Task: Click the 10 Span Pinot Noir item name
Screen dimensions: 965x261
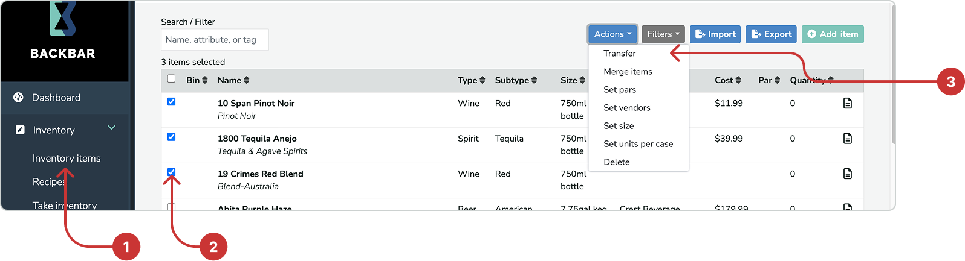Action: [x=256, y=103]
